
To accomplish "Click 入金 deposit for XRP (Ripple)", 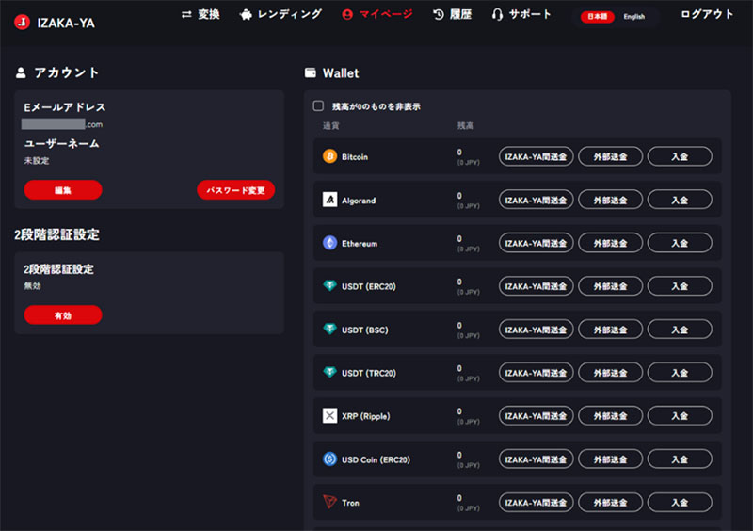I will click(x=680, y=416).
